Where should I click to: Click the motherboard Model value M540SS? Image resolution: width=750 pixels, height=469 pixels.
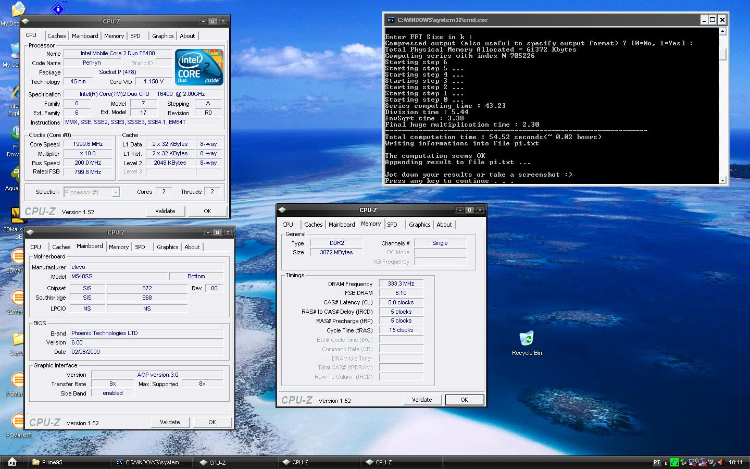click(119, 276)
